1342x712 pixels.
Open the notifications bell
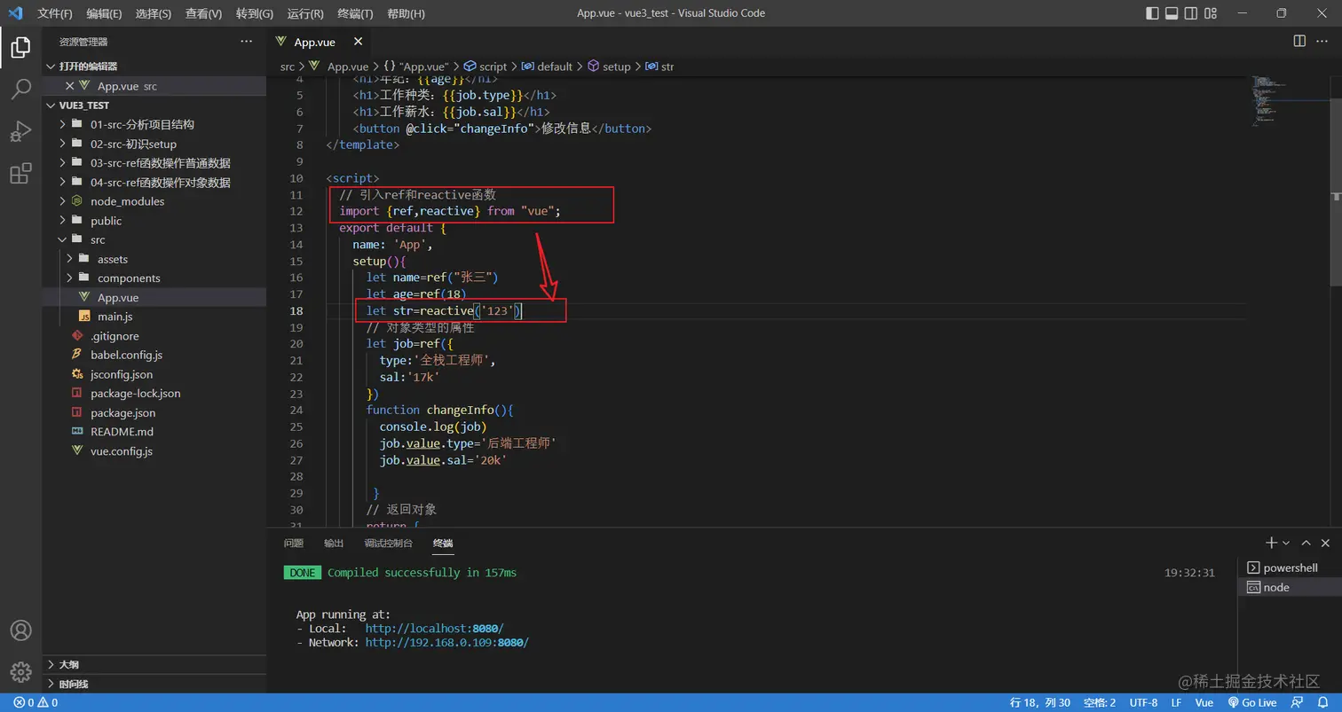pos(1322,702)
